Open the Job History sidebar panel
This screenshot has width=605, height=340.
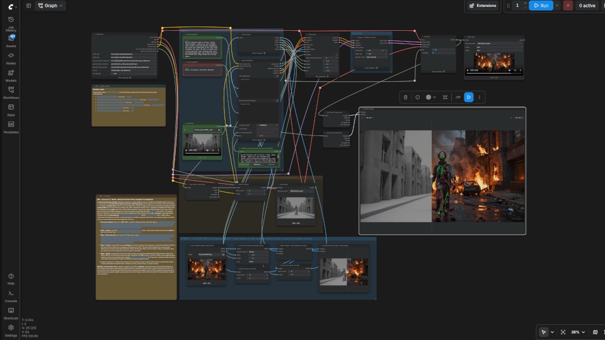coord(11,23)
